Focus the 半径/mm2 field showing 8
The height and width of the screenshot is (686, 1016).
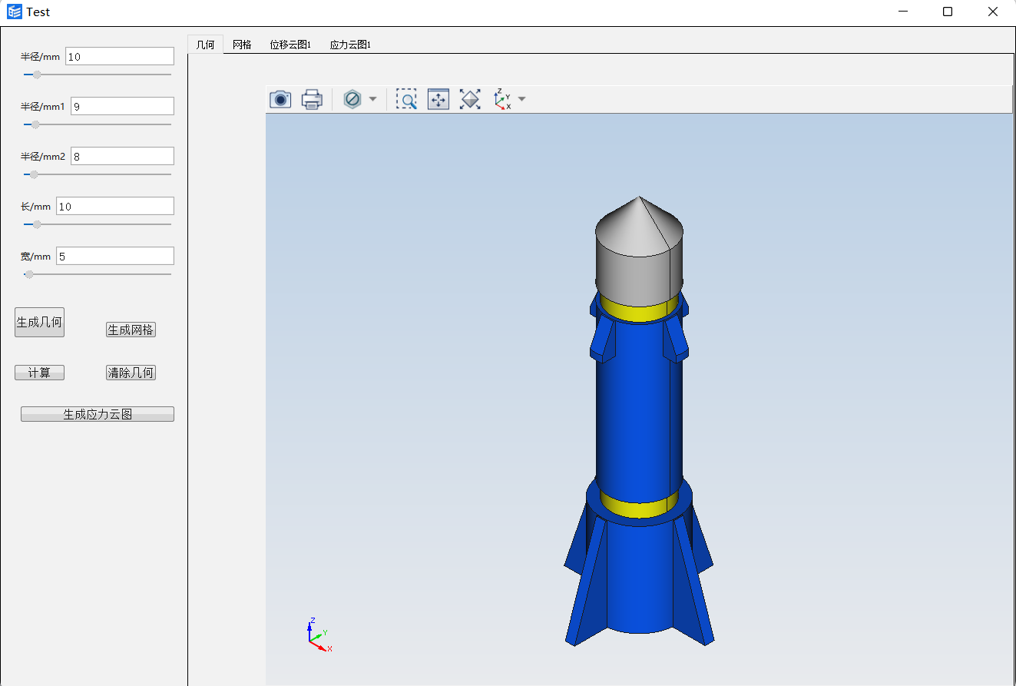click(x=122, y=156)
